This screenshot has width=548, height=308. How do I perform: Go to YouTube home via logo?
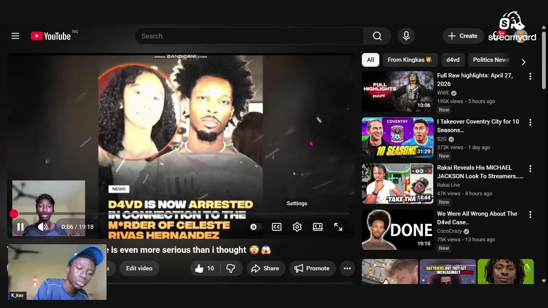[x=51, y=36]
